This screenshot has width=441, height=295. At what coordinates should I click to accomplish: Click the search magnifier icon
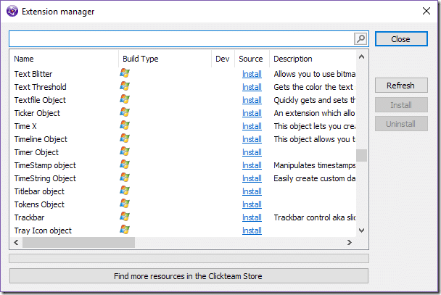pos(360,38)
